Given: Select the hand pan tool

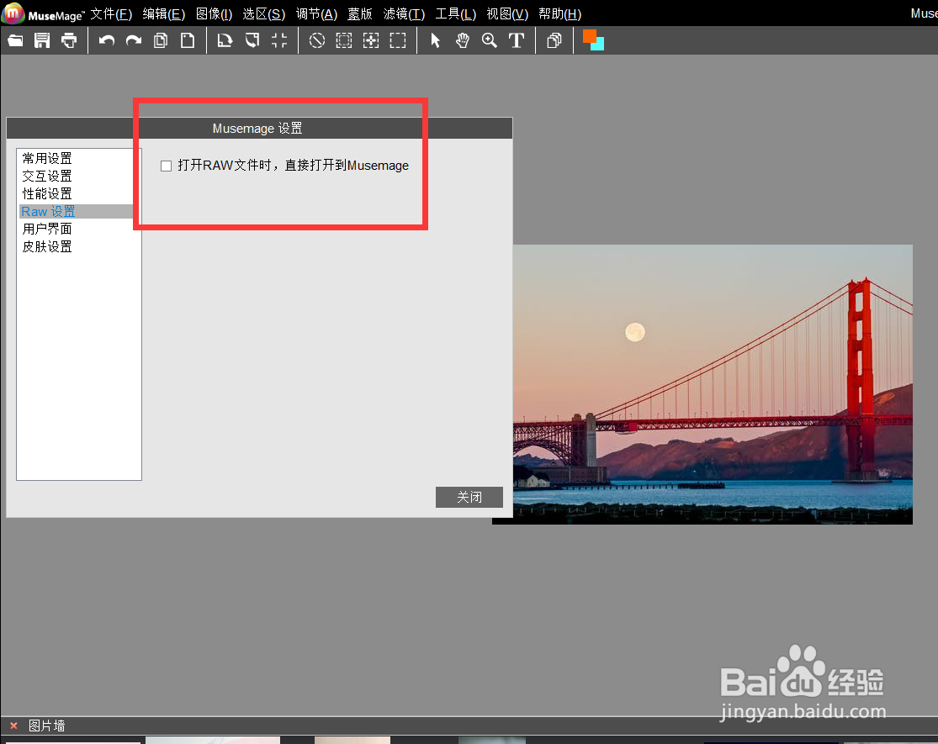Looking at the screenshot, I should (x=463, y=40).
